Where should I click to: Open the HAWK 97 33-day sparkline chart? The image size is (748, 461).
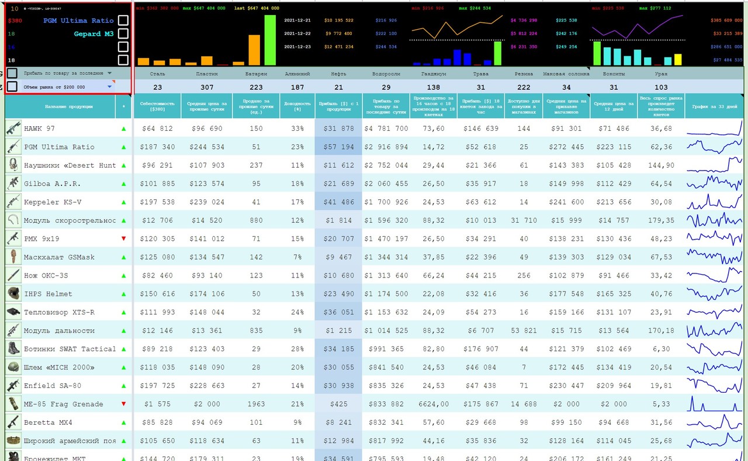click(714, 129)
